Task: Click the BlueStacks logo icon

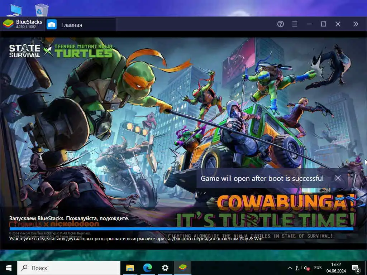Action: 8,24
